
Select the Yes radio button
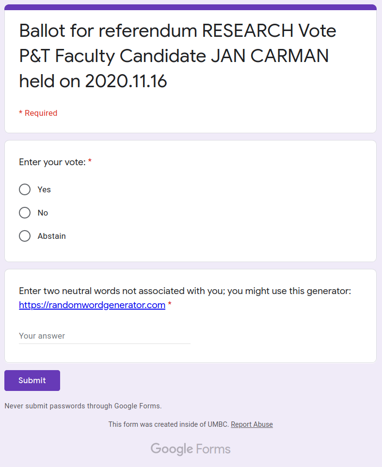25,189
